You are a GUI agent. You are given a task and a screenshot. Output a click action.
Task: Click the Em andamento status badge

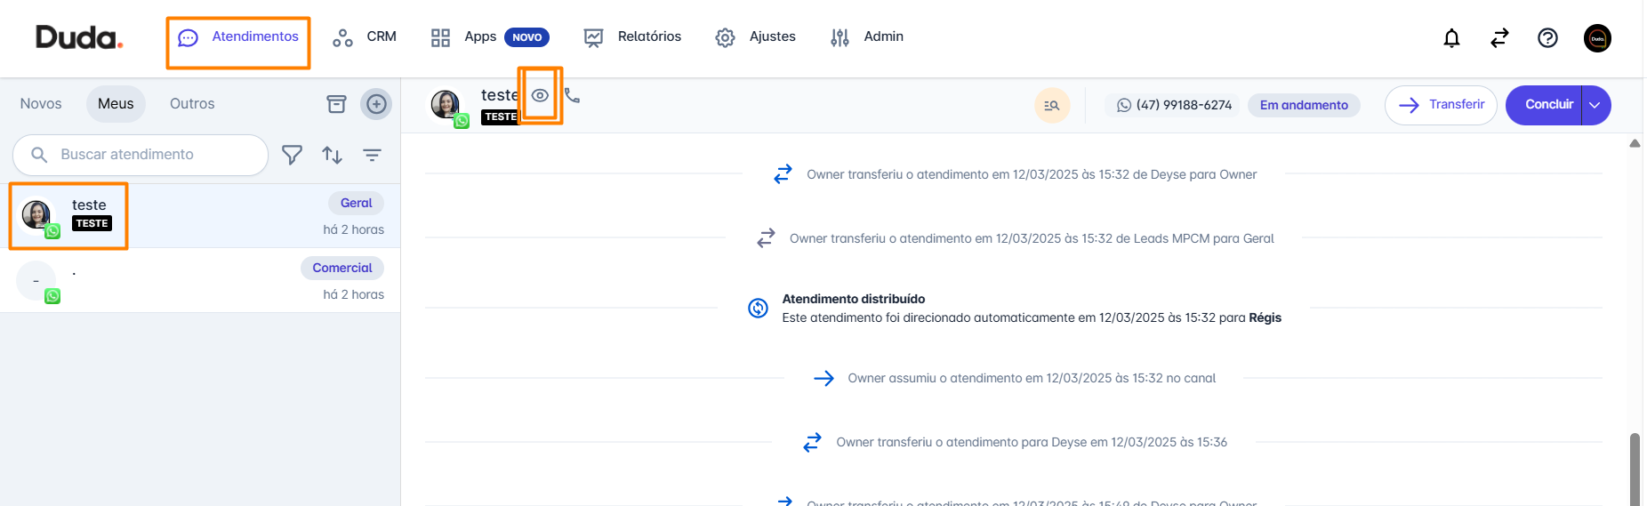pos(1304,105)
